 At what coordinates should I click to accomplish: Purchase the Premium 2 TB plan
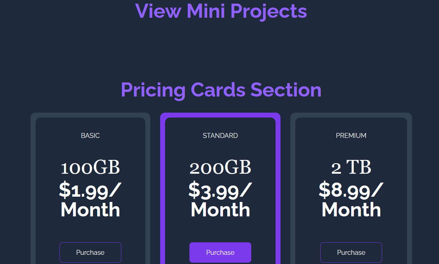[351, 253]
